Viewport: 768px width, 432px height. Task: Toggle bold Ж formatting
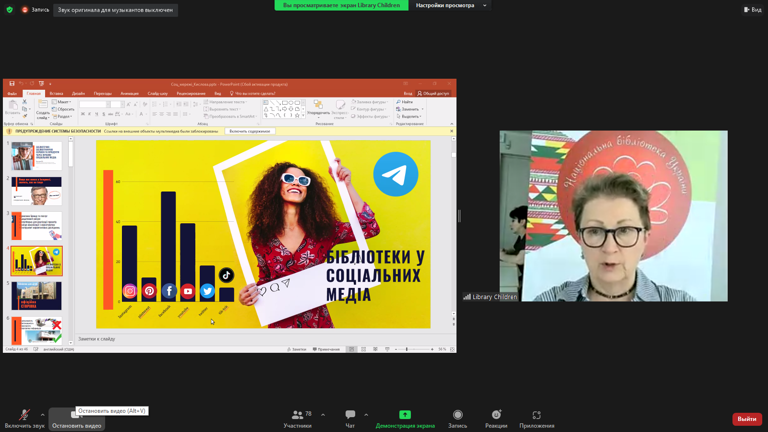pos(83,114)
